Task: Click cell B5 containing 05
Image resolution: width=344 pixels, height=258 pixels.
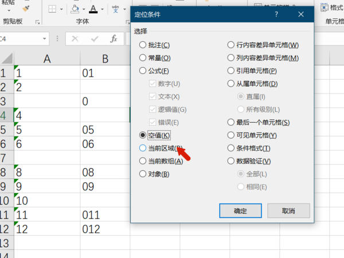Action: [x=105, y=130]
